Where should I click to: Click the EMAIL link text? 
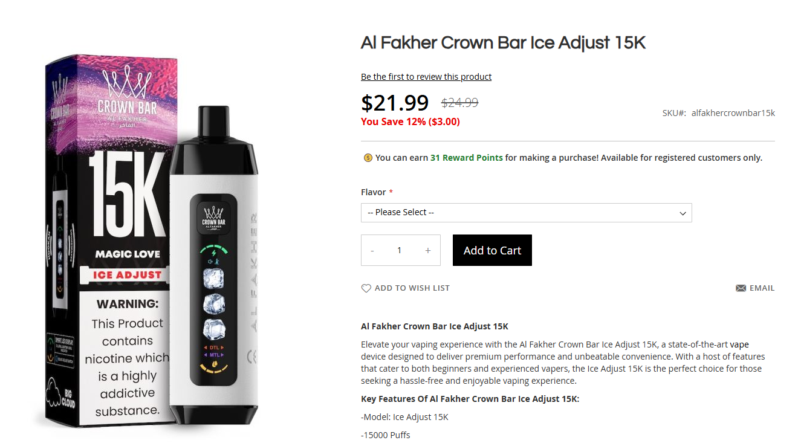(x=762, y=288)
